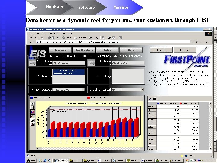Click the chart icon below the bar-chart icon
The image size is (217, 163).
[x=33, y=116]
